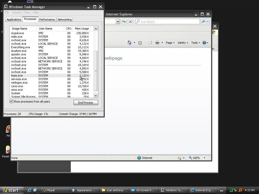259x194 pixels.
Task: Click the process list scroll down arrow
Action: [x=96, y=95]
